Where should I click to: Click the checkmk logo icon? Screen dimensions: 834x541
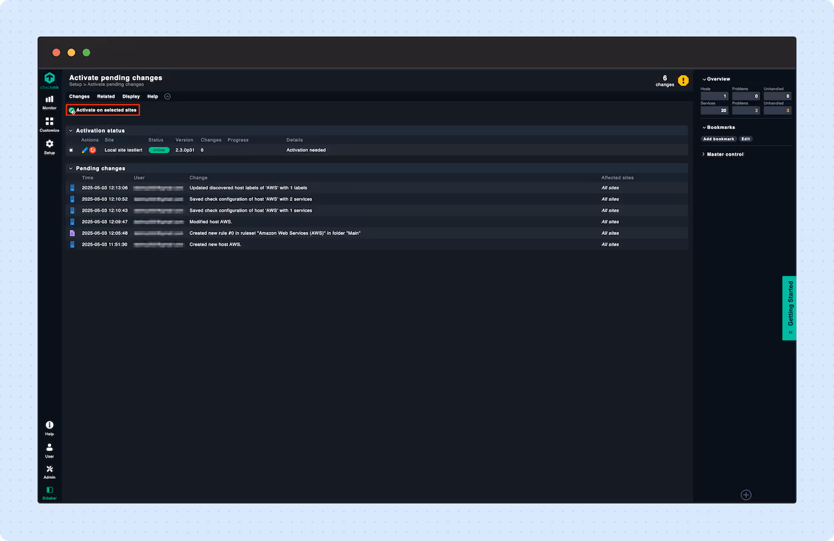pos(49,80)
